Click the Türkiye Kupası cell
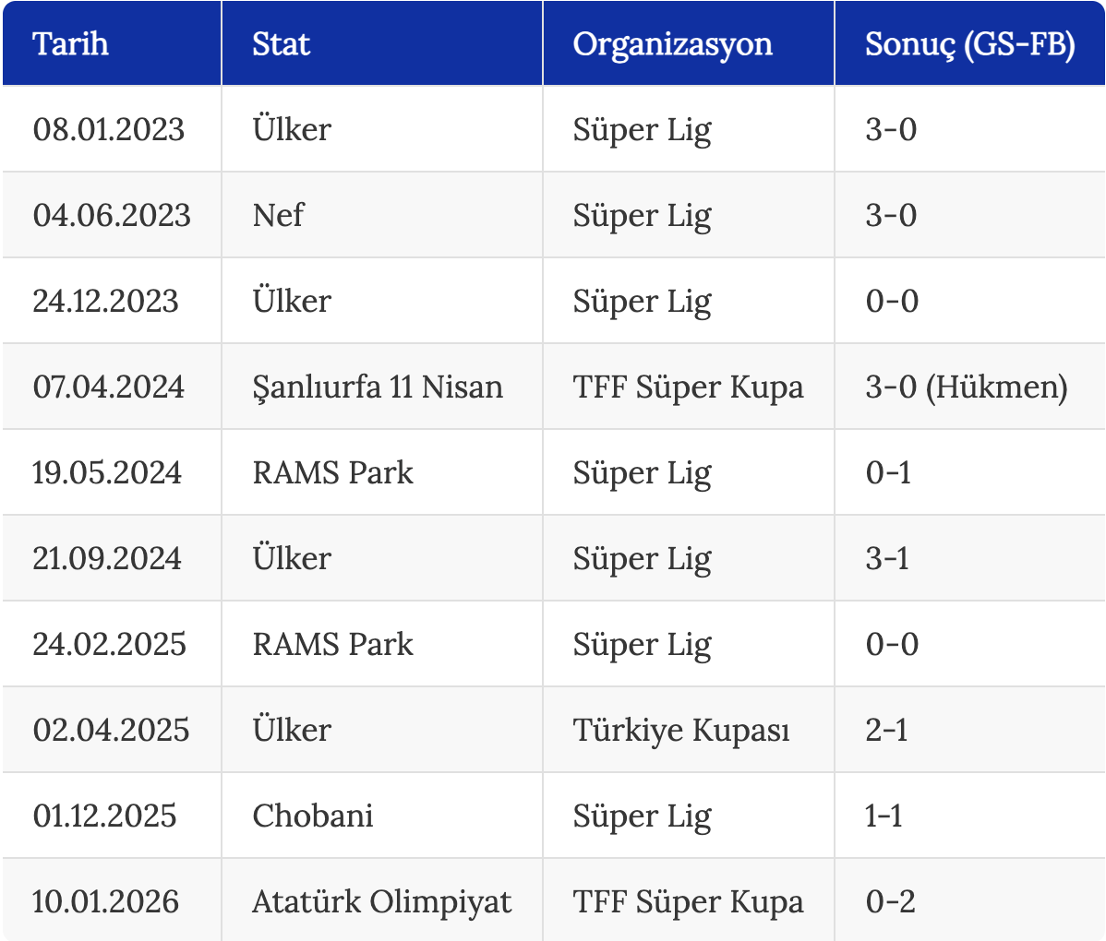The width and height of the screenshot is (1106, 941). click(x=681, y=730)
